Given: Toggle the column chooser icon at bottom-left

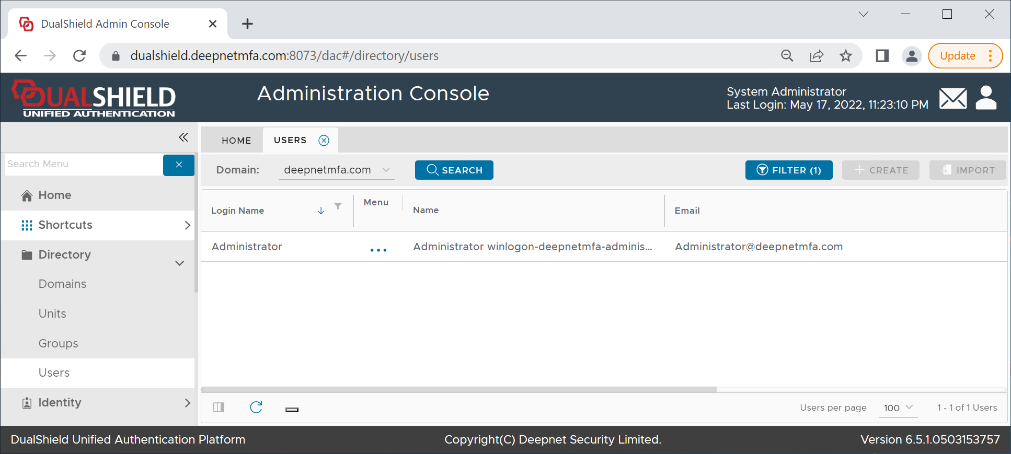Looking at the screenshot, I should tap(219, 408).
